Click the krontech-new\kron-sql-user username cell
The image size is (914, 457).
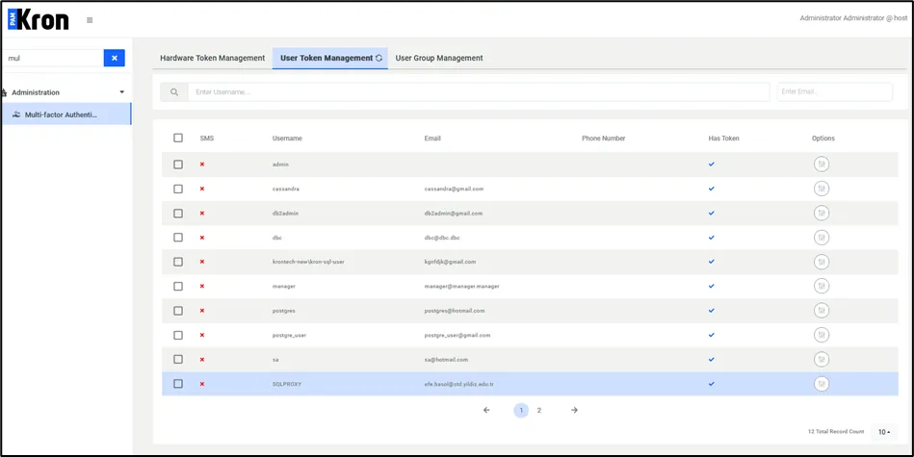point(308,262)
